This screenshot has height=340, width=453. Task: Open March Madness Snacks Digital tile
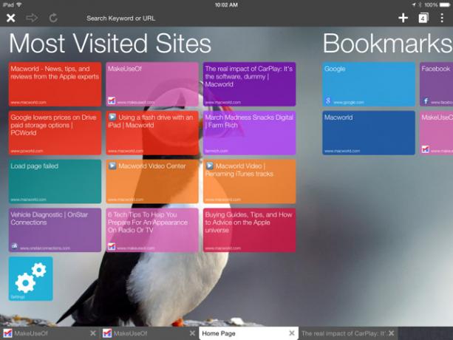249,133
